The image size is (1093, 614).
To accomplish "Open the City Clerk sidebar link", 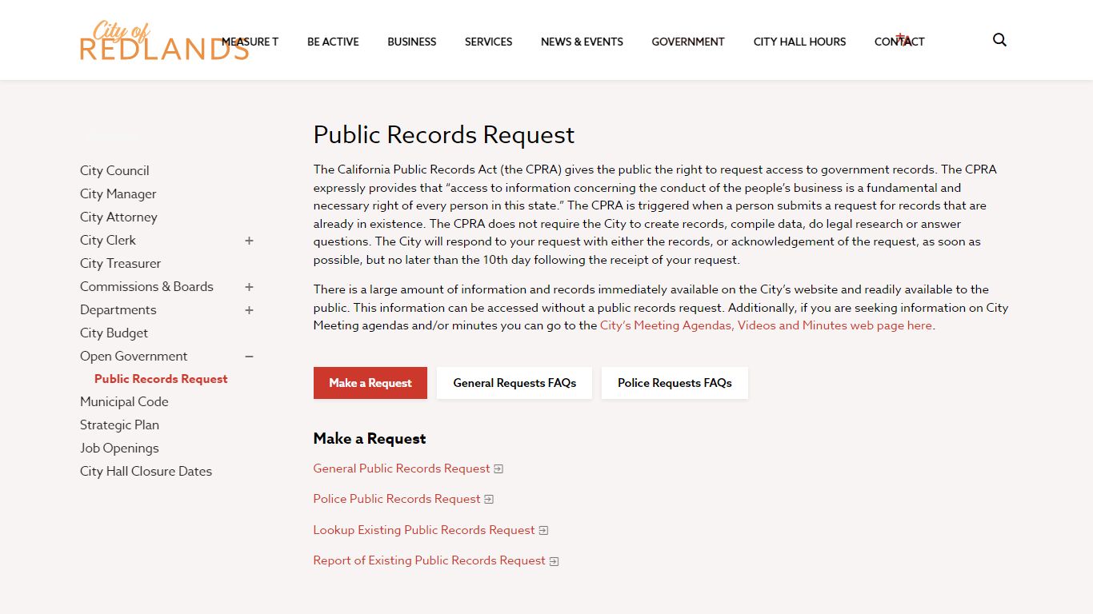I will tap(108, 240).
